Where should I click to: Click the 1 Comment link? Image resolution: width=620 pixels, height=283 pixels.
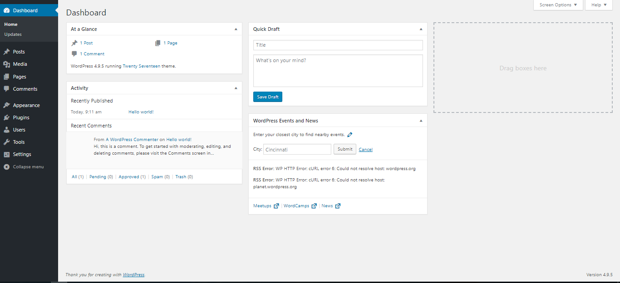click(x=92, y=54)
